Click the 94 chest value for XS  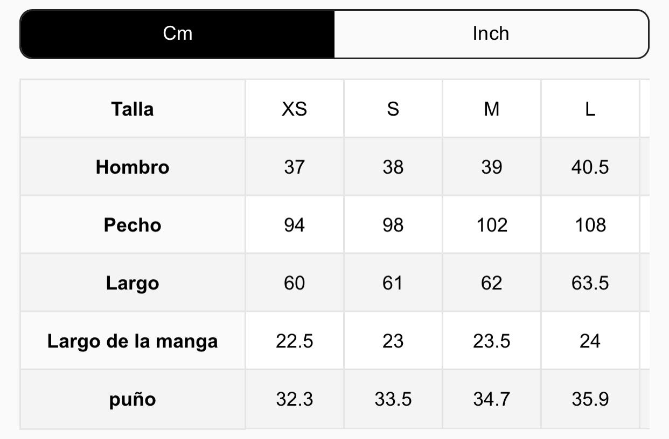point(294,225)
